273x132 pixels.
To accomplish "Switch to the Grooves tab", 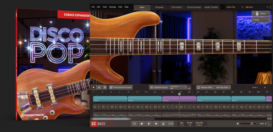I will click(x=159, y=7).
